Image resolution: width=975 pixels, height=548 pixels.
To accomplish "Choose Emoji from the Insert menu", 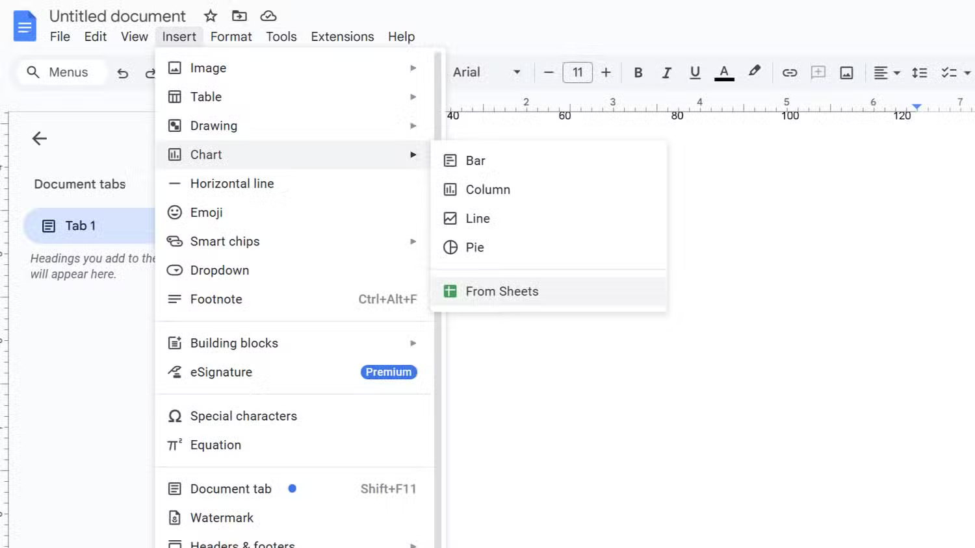I will (294, 212).
